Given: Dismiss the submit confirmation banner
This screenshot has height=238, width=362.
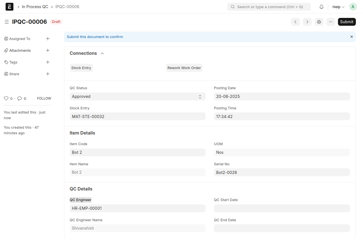Looking at the screenshot, I should [352, 37].
